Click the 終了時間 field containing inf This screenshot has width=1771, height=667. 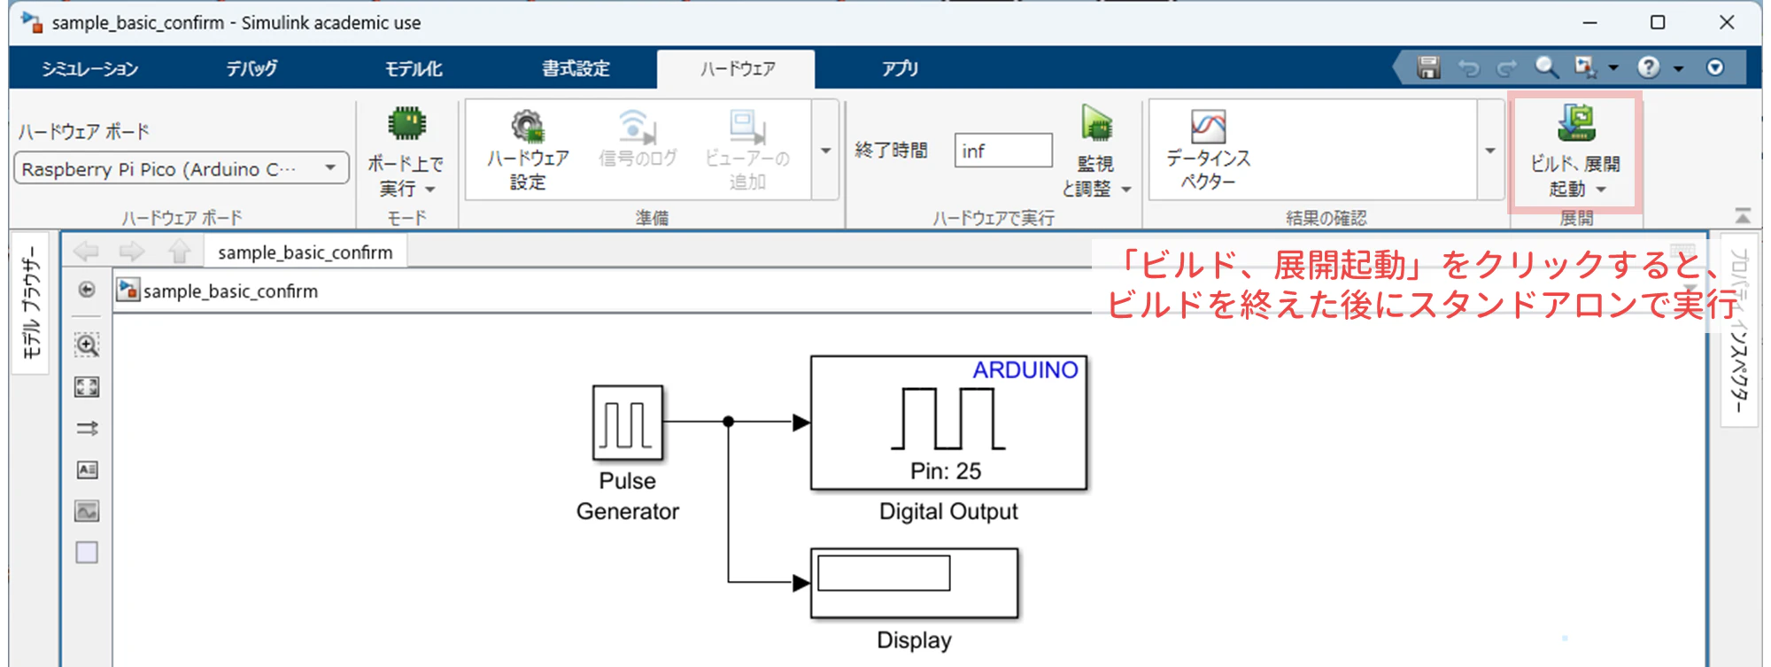(x=1003, y=151)
